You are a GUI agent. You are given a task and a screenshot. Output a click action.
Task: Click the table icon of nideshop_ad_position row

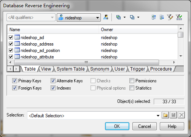[17, 50]
